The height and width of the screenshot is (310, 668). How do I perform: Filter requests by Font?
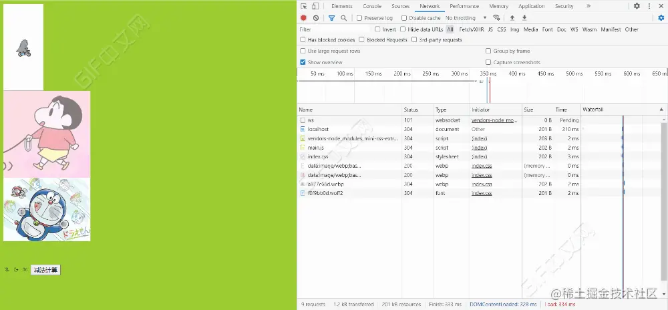(548, 29)
